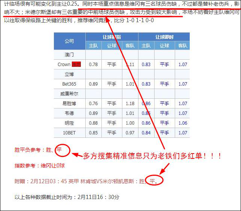241x211 pixels.
Task: Click 10BET's initial away odds 0.97
Action: (130, 133)
